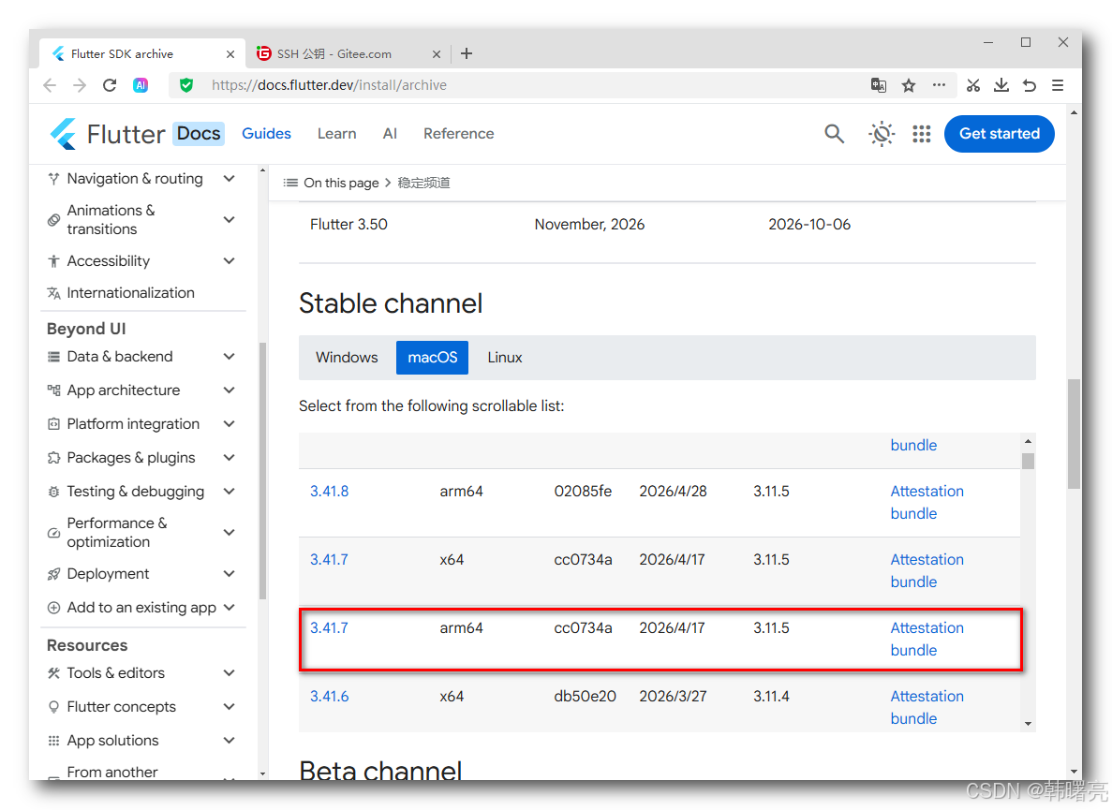Click the Get started button
The image size is (1112, 810).
1000,133
